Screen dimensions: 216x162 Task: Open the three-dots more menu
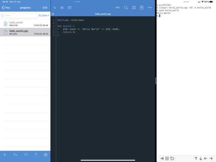(x=150, y=8)
